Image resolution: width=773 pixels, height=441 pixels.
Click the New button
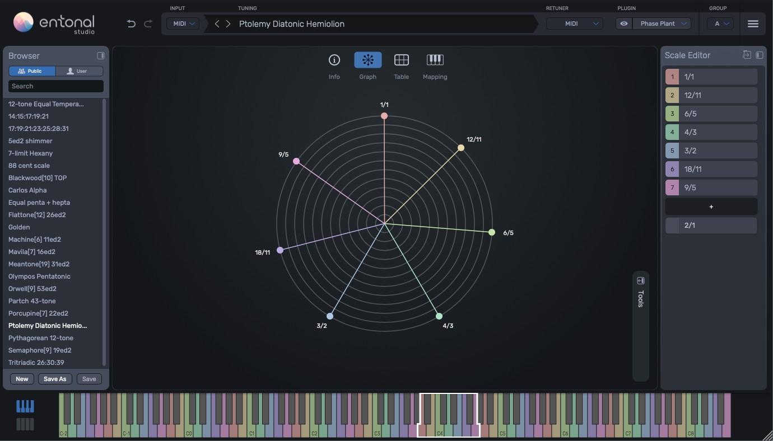click(x=22, y=379)
